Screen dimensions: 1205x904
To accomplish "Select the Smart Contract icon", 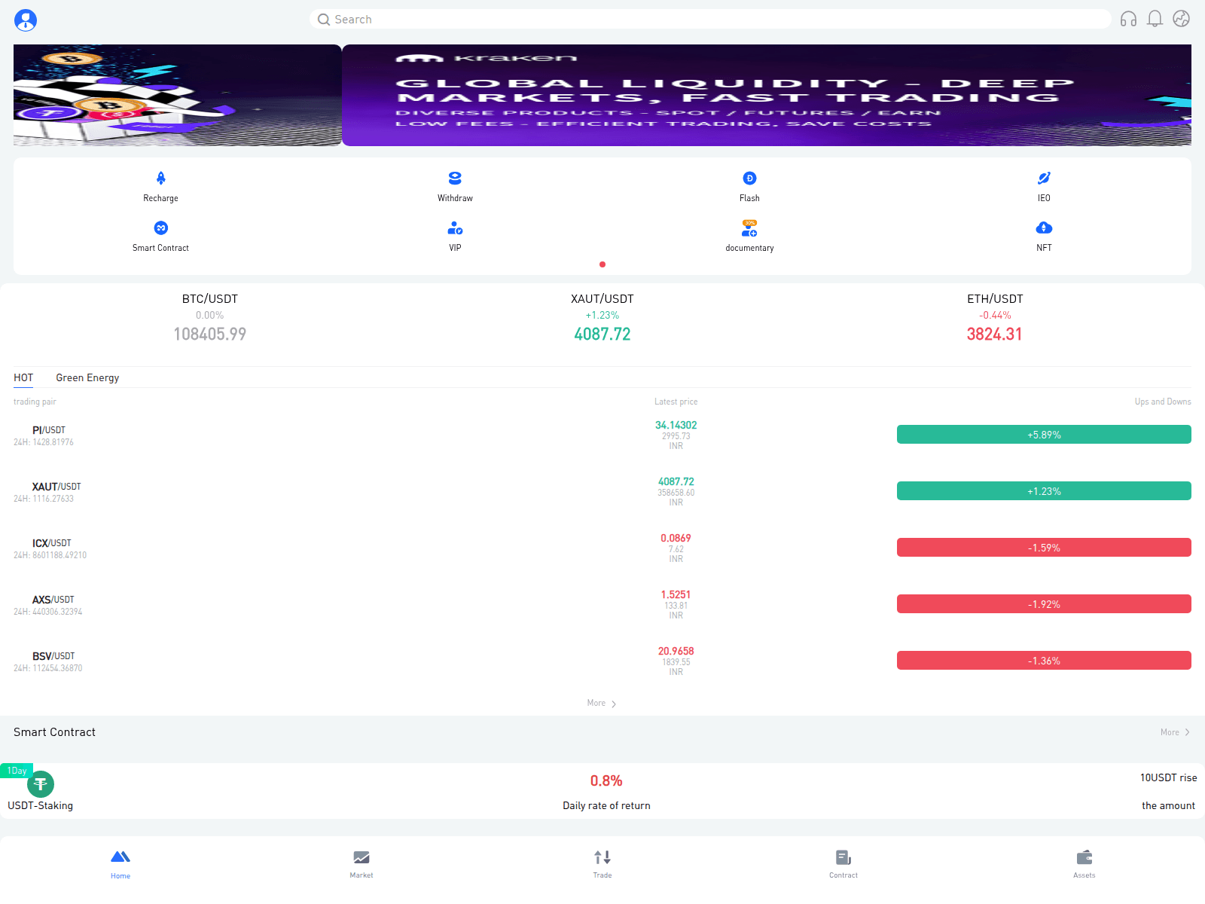I will click(x=160, y=234).
